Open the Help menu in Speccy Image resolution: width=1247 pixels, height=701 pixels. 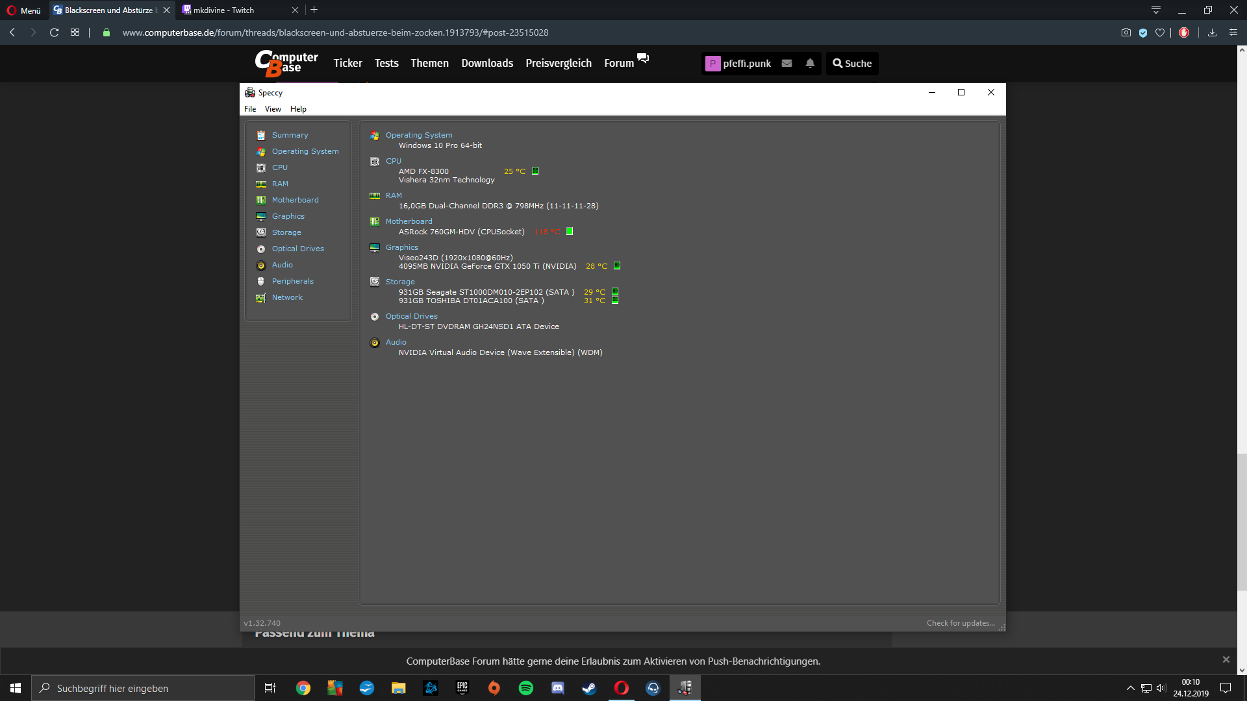pos(298,109)
